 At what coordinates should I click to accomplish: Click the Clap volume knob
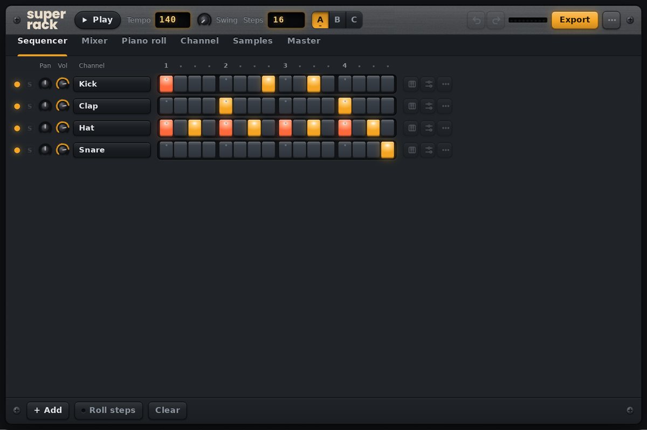(63, 106)
